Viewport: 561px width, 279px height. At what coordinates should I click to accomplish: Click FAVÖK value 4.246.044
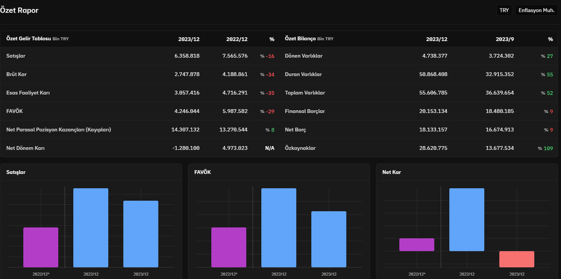pos(187,111)
